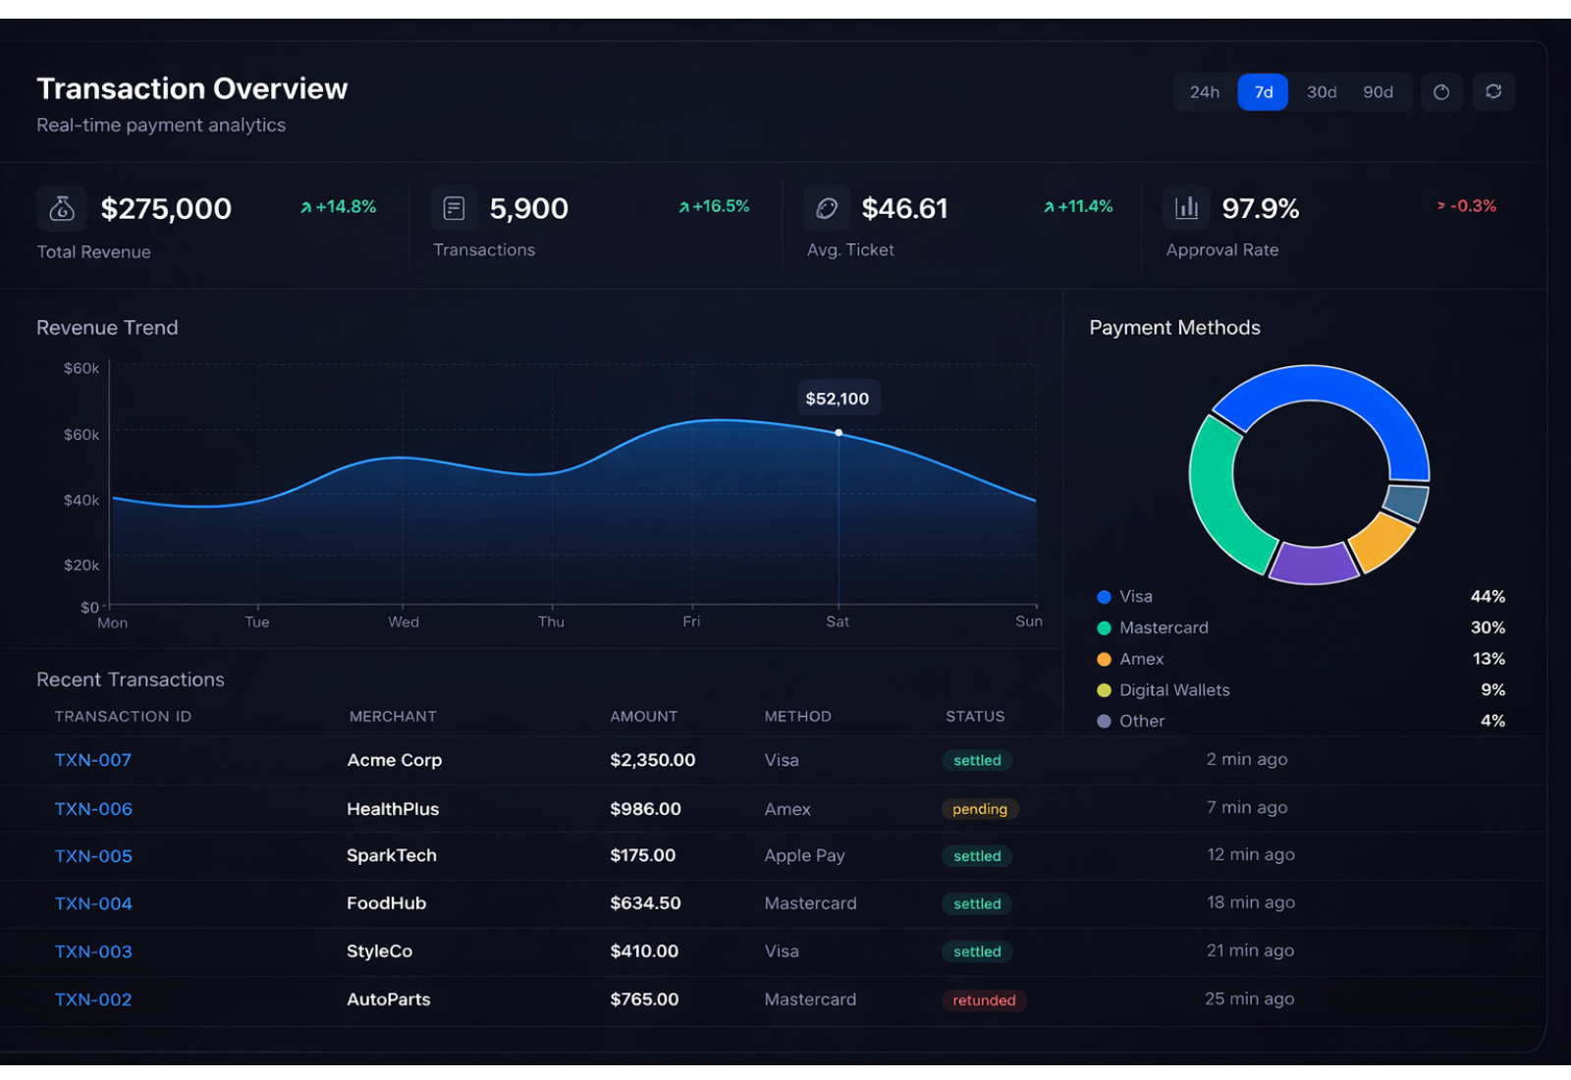This screenshot has width=1571, height=1080.
Task: Click the Approval Rate bar chart icon
Action: coord(1187,208)
